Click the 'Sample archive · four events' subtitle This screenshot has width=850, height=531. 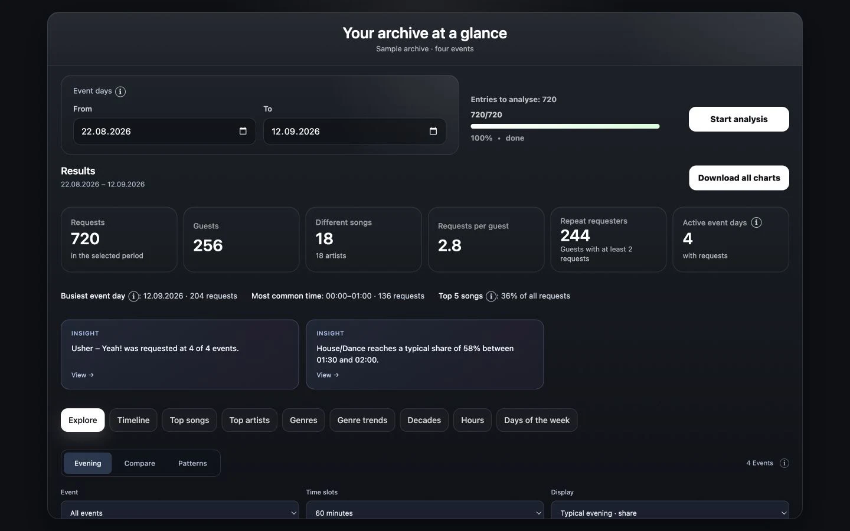(x=425, y=49)
